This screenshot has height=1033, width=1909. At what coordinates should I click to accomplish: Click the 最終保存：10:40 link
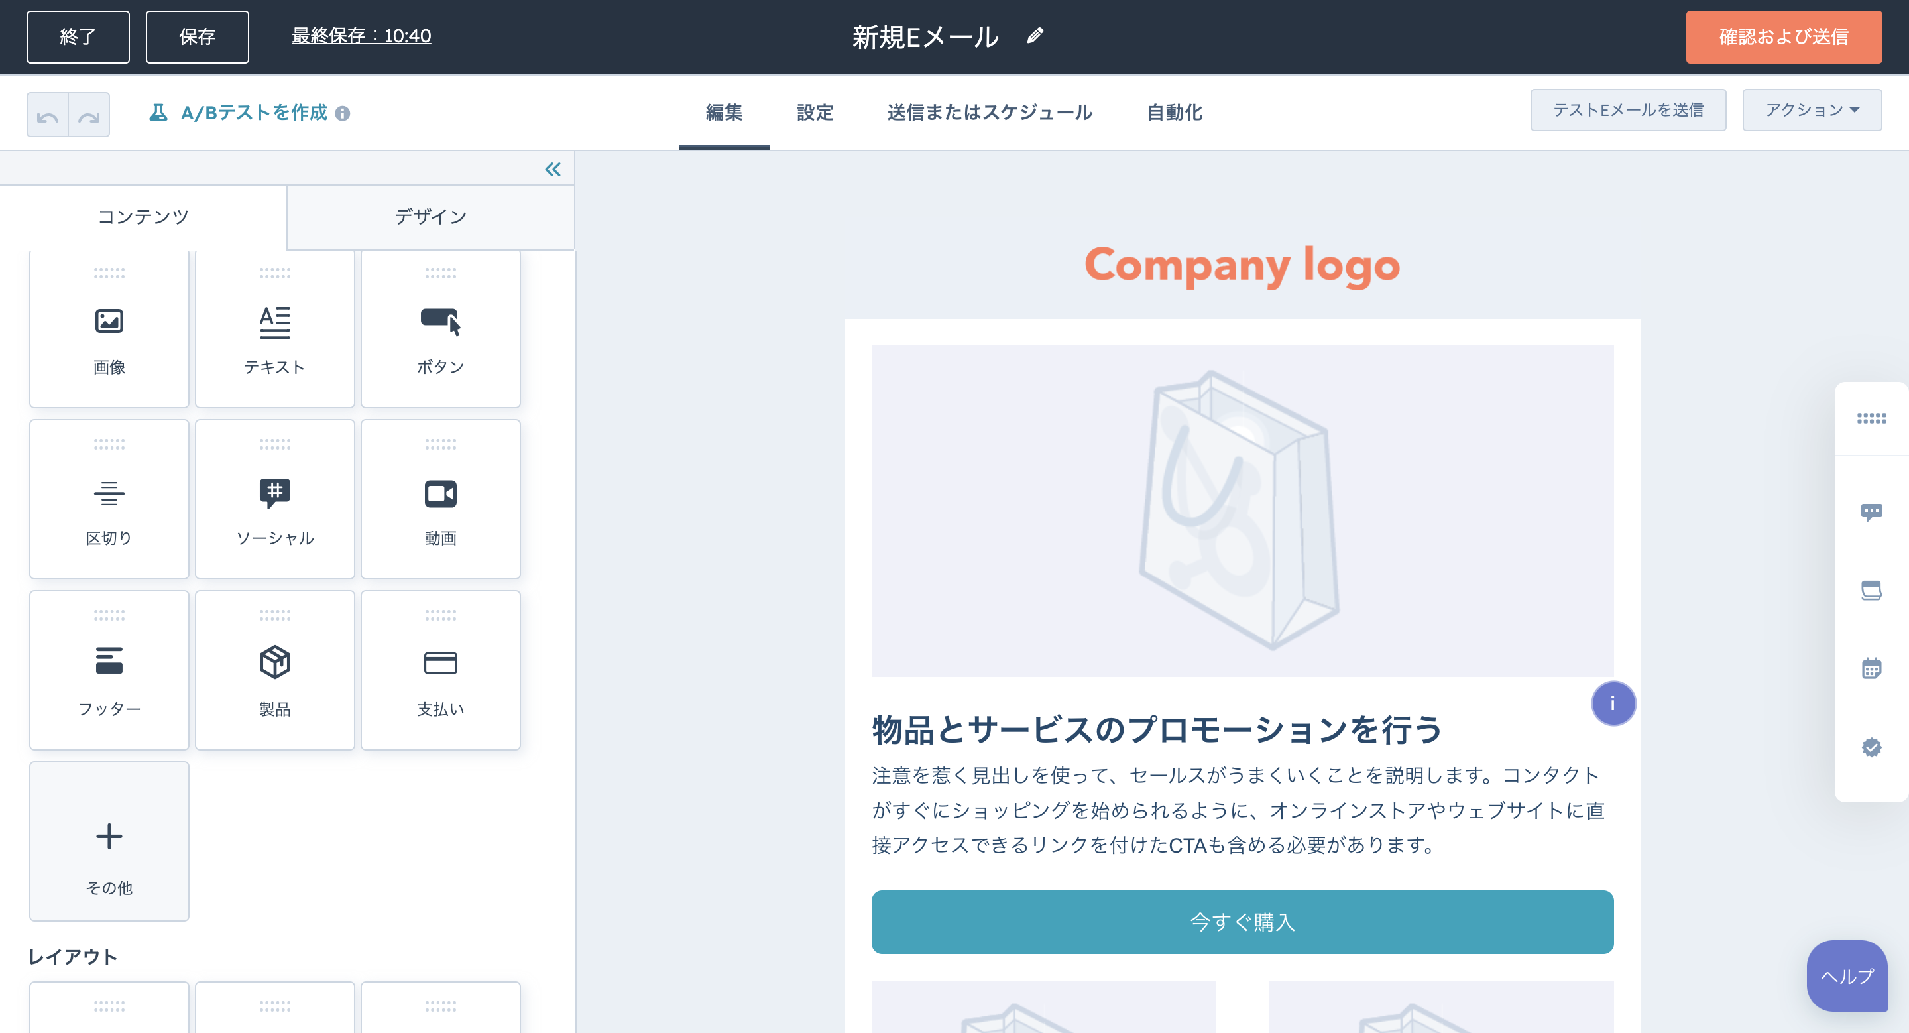pos(361,36)
